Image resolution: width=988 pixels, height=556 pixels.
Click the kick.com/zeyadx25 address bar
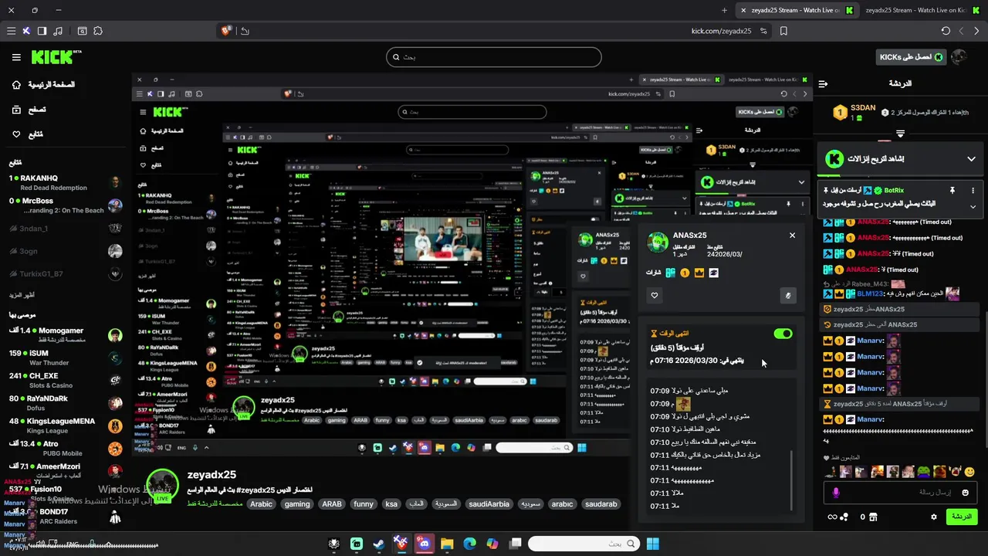pyautogui.click(x=721, y=31)
